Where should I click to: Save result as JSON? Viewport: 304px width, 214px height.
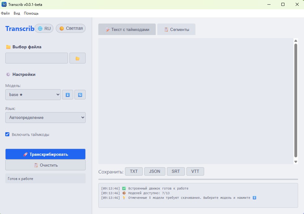155,172
